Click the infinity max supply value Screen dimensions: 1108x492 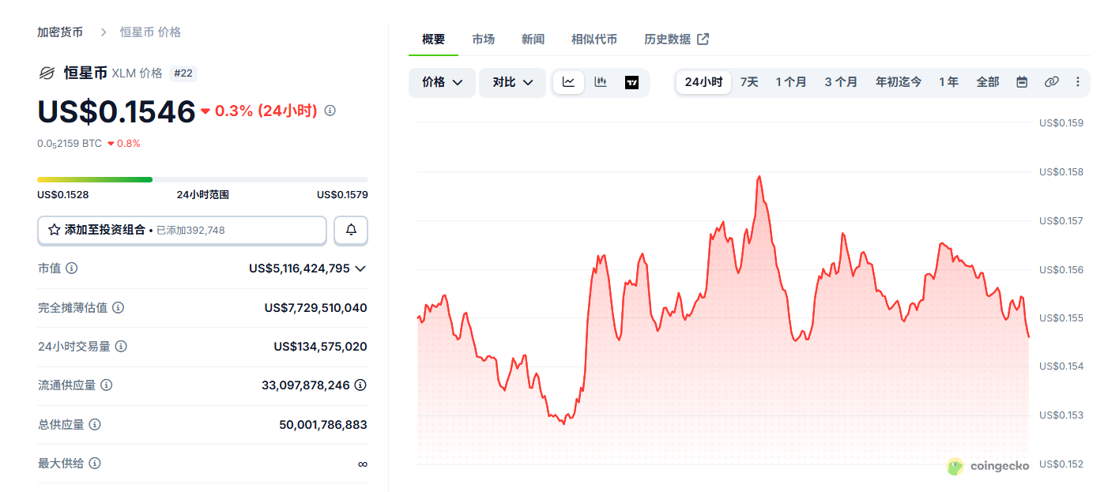(x=362, y=464)
